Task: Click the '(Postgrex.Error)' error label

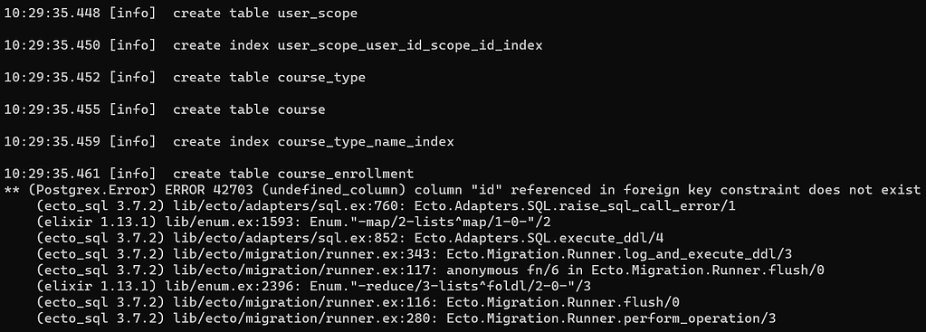Action: coord(92,190)
